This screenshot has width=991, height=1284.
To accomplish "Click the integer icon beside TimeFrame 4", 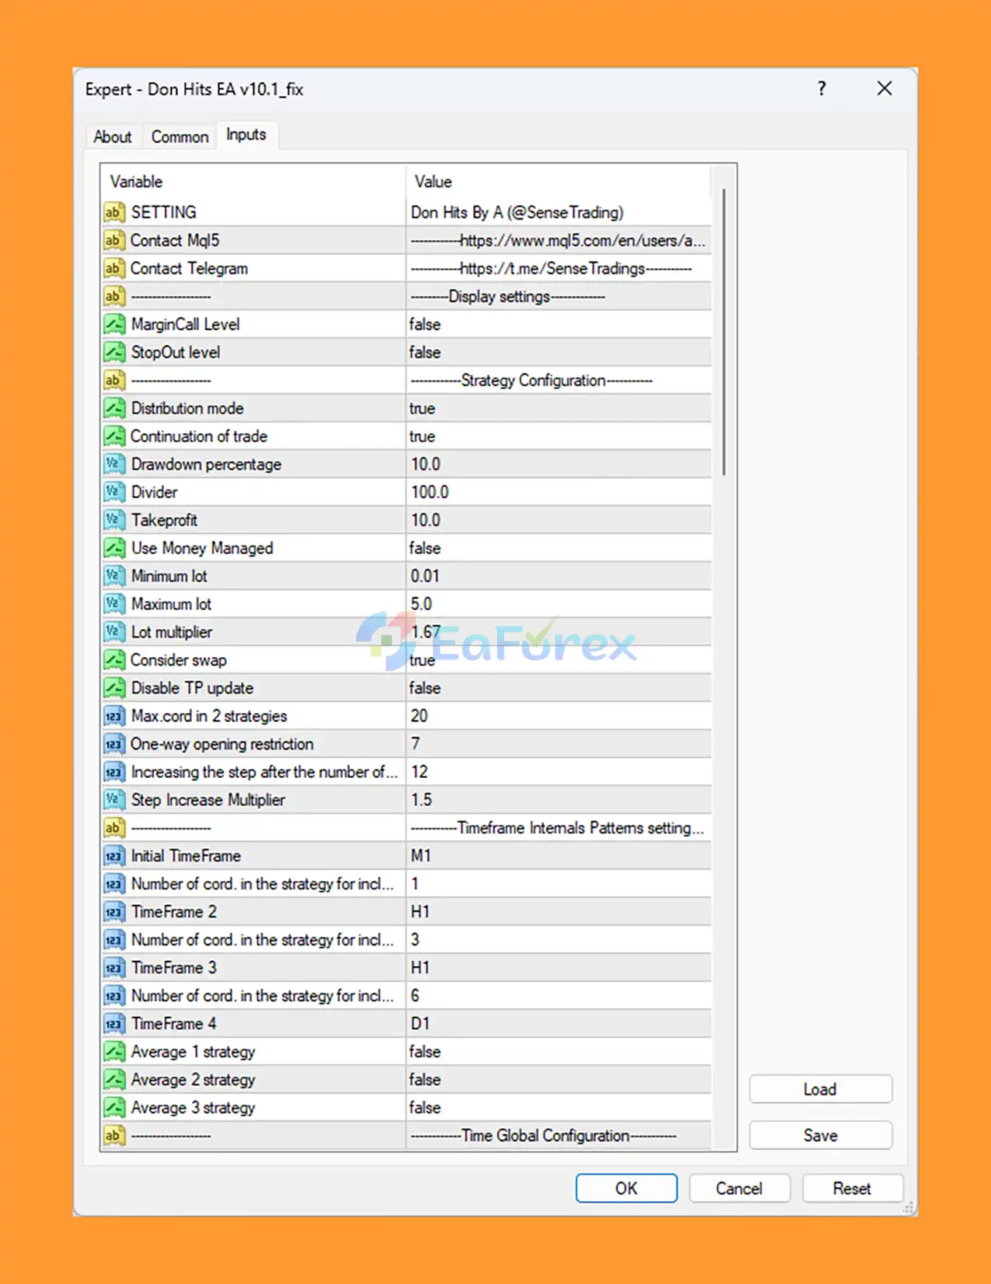I will pyautogui.click(x=114, y=1024).
